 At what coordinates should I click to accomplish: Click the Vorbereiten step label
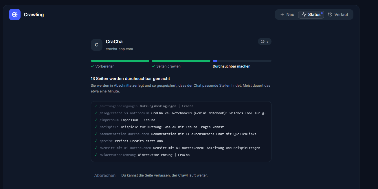click(x=105, y=66)
